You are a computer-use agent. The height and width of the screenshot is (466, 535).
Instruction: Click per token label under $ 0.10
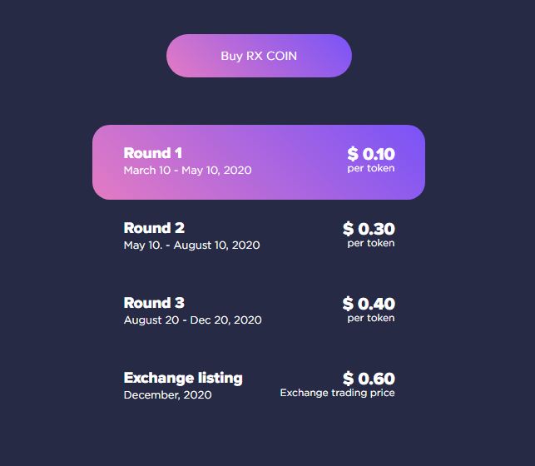(x=371, y=168)
